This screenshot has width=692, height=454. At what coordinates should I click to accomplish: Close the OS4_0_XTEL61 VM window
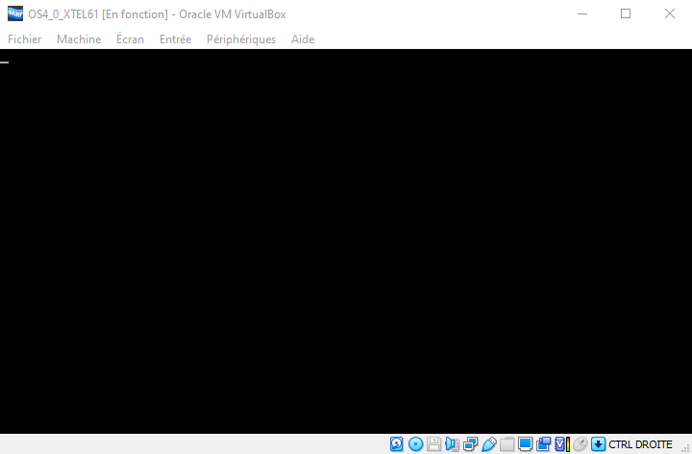click(x=670, y=13)
